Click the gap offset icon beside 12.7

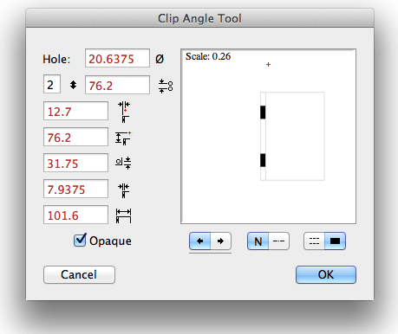coord(124,112)
